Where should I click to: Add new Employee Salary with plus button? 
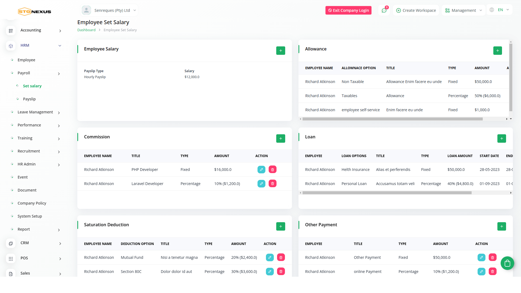tap(281, 50)
